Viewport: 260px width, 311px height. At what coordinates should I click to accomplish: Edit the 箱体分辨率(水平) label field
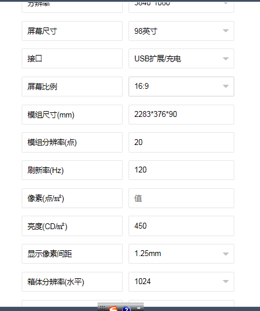coord(72,282)
